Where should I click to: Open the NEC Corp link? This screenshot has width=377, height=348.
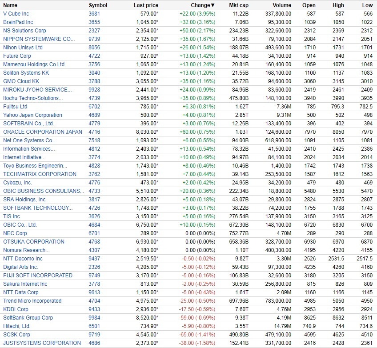(15, 233)
